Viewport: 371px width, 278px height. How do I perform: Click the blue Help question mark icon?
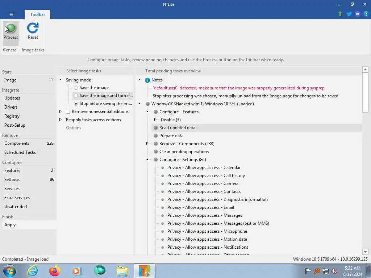coord(366,14)
